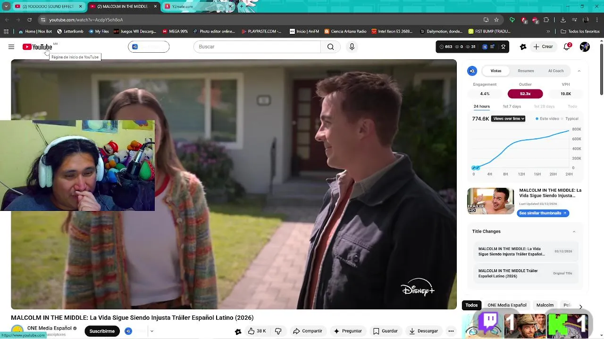Click the Descargar download button
This screenshot has height=339, width=604.
pos(424,331)
